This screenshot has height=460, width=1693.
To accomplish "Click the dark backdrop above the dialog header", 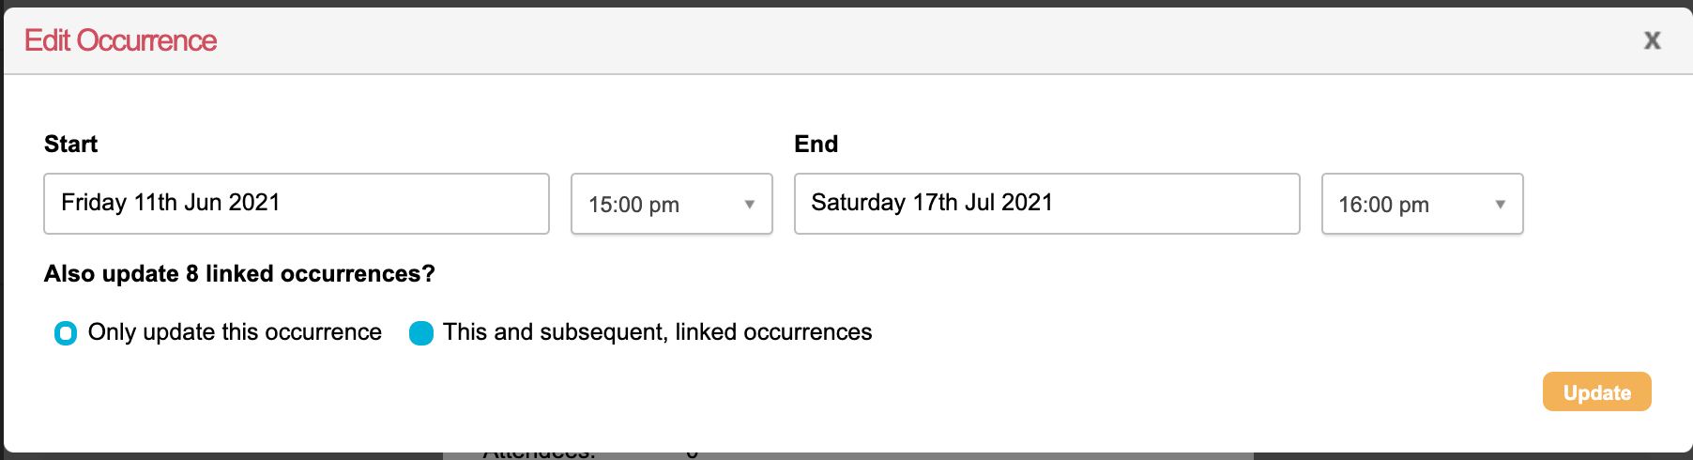I will (x=845, y=3).
